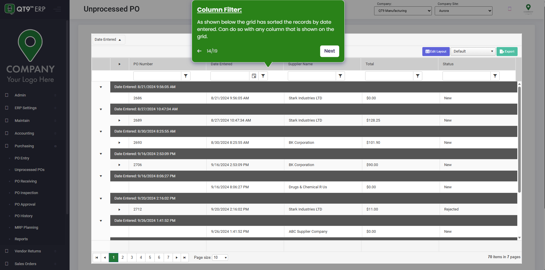Open the Page size dropdown
The image size is (545, 270).
pos(220,257)
